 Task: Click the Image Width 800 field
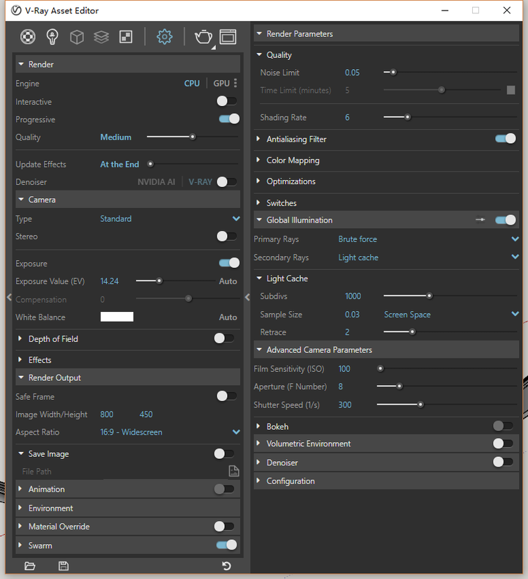[107, 414]
